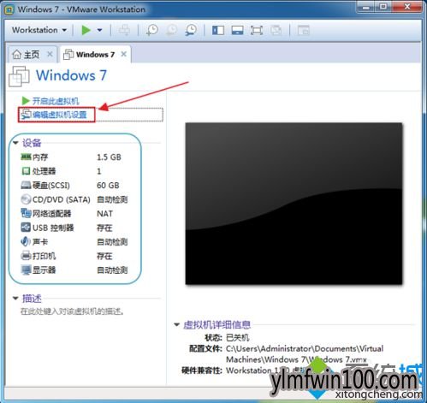Image resolution: width=427 pixels, height=403 pixels.
Task: Click the 已关机 status value
Action: tap(238, 338)
